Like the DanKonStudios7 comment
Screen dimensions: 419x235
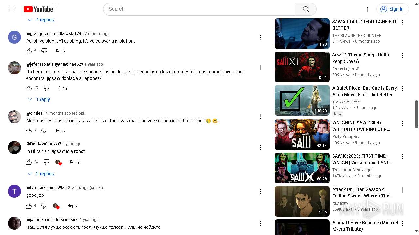pyautogui.click(x=29, y=162)
